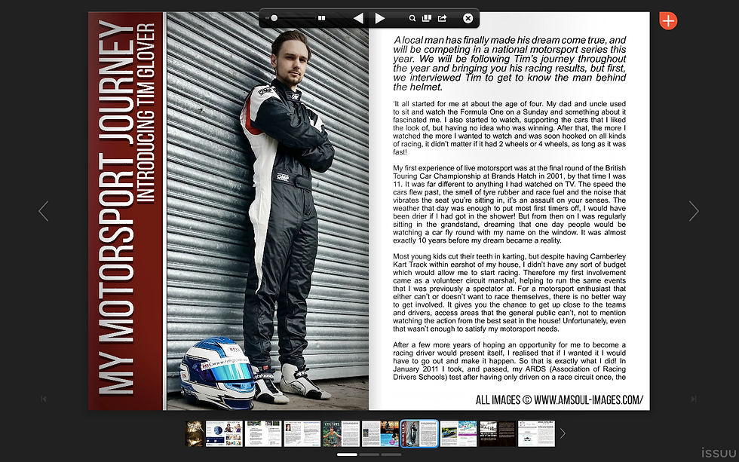Select the highlighted motorsport journey thumbnail

tap(419, 434)
